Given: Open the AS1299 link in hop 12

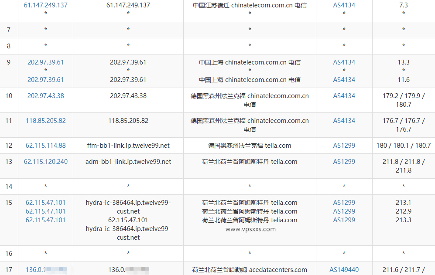Looking at the screenshot, I should tap(344, 146).
